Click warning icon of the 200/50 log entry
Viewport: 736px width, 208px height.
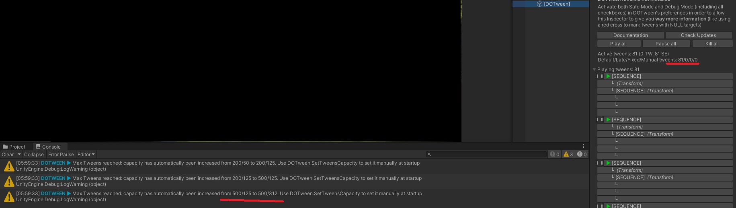click(9, 166)
